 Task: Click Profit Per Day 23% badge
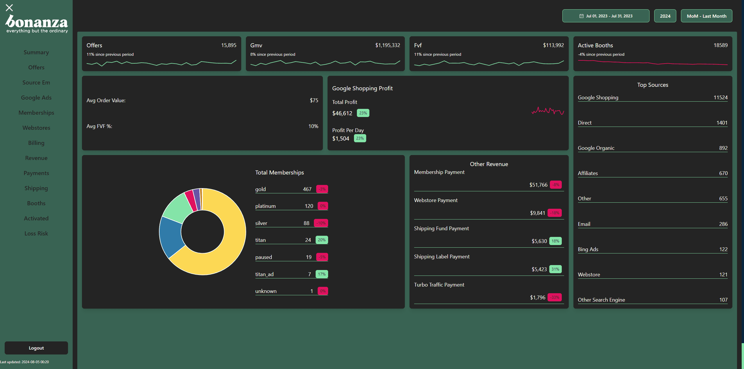[x=360, y=138]
